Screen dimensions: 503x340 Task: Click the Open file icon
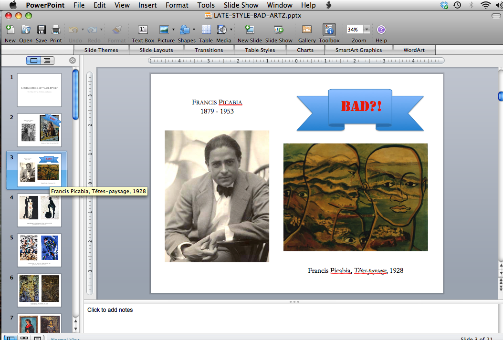(26, 30)
